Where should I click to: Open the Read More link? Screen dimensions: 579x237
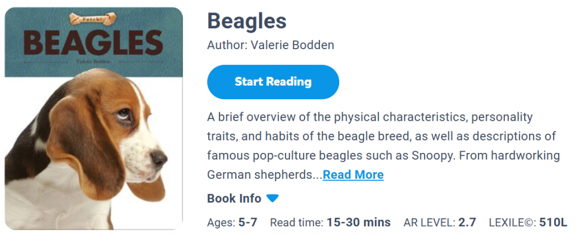click(353, 175)
